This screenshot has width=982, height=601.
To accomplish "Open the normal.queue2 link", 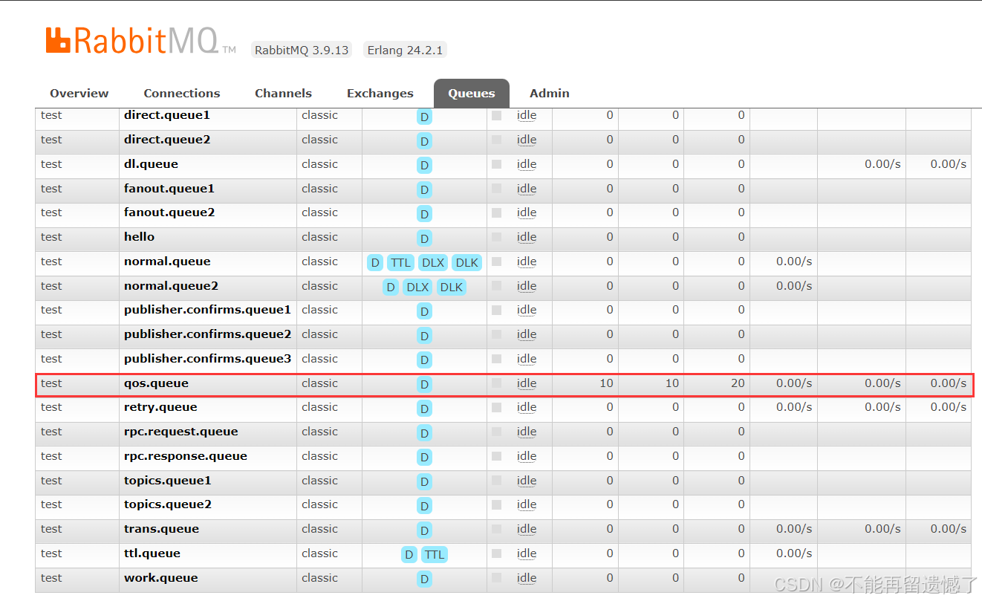I will coord(171,286).
